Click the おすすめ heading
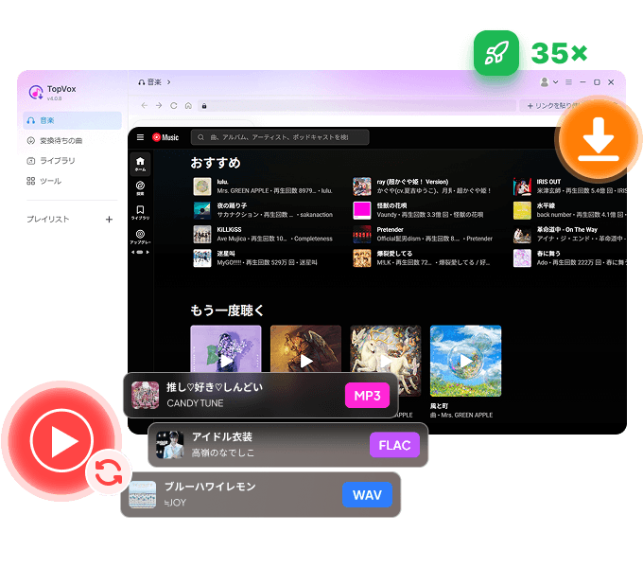The image size is (643, 568). (216, 163)
